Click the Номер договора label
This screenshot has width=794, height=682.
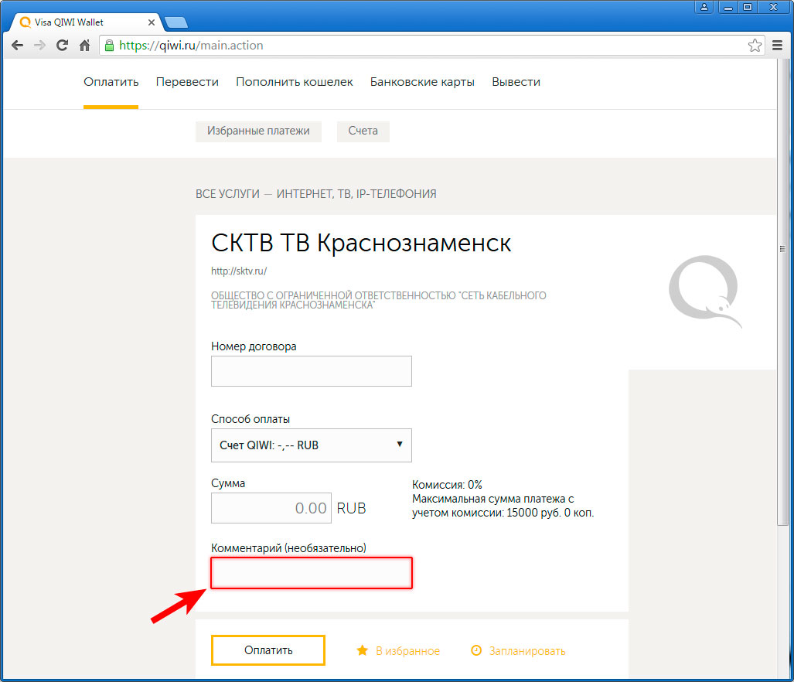[254, 346]
